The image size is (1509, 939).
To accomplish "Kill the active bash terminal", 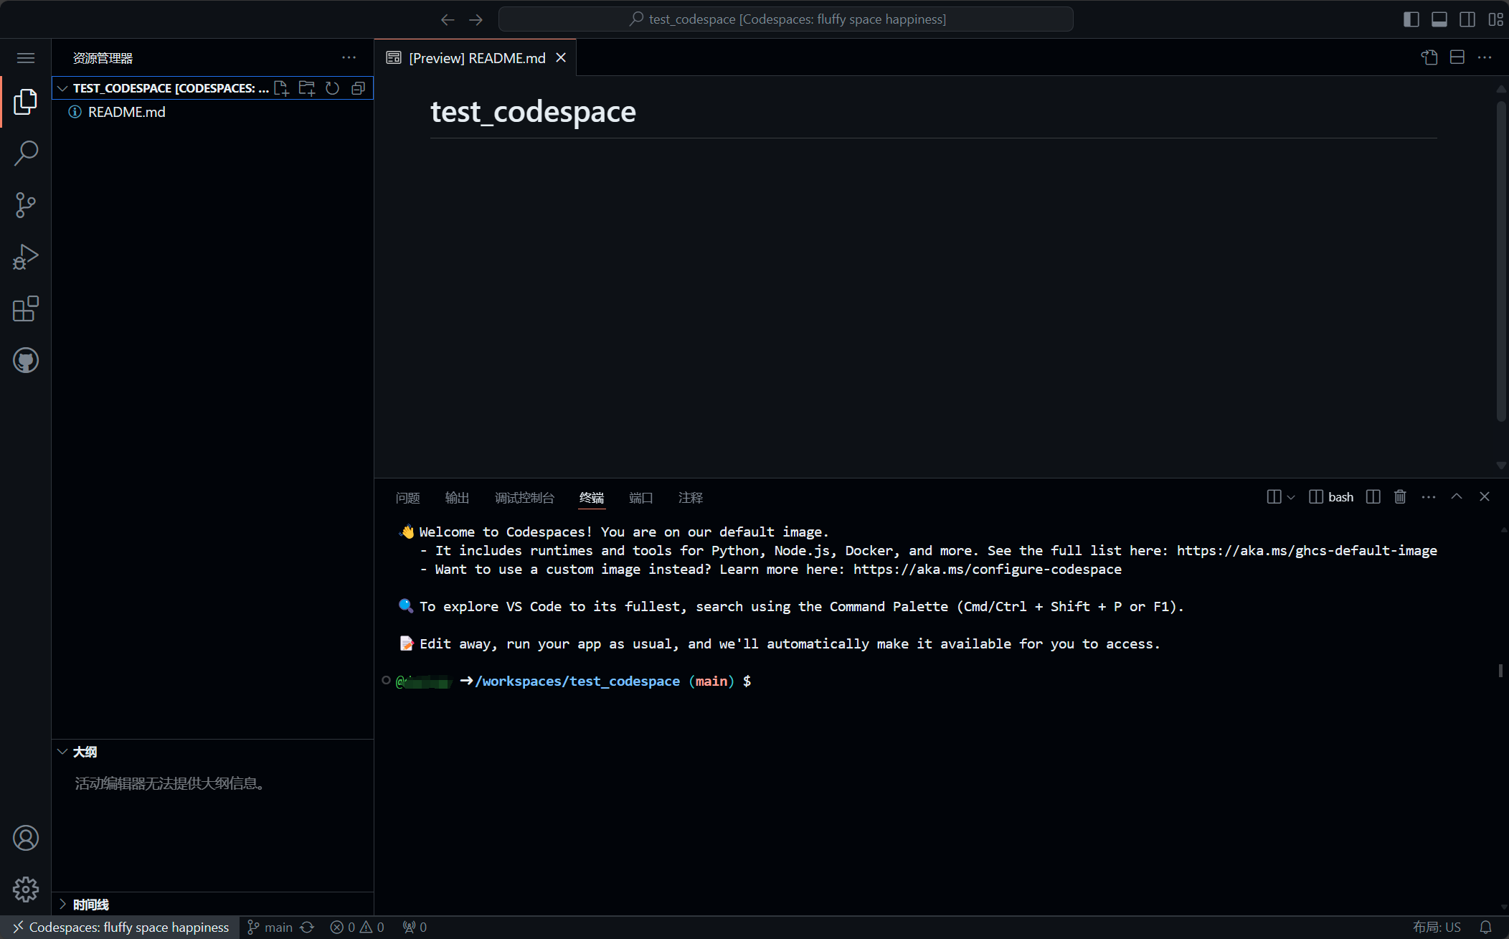I will [1400, 496].
